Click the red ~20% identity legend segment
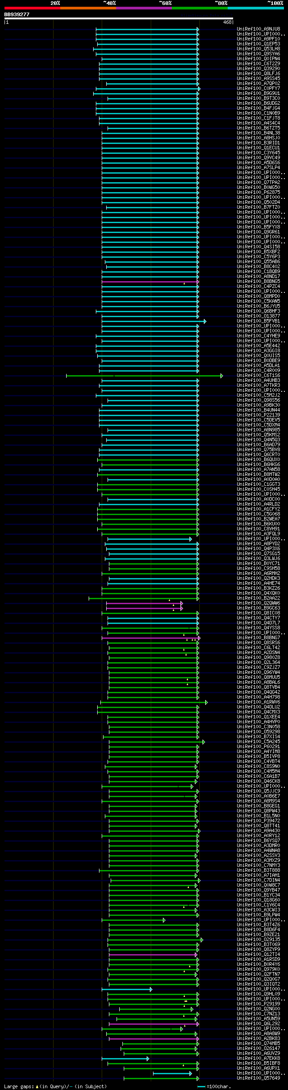 [32, 8]
